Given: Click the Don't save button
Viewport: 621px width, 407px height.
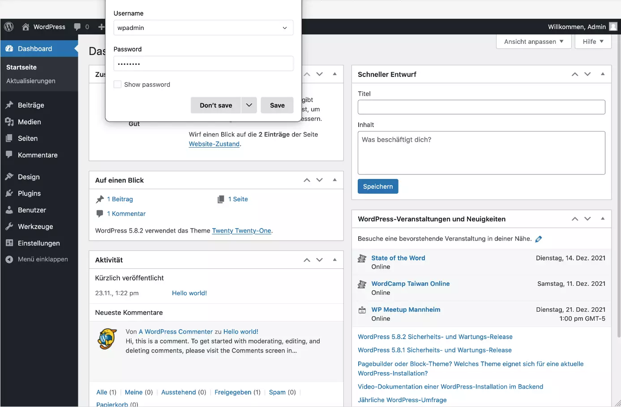Looking at the screenshot, I should (216, 105).
